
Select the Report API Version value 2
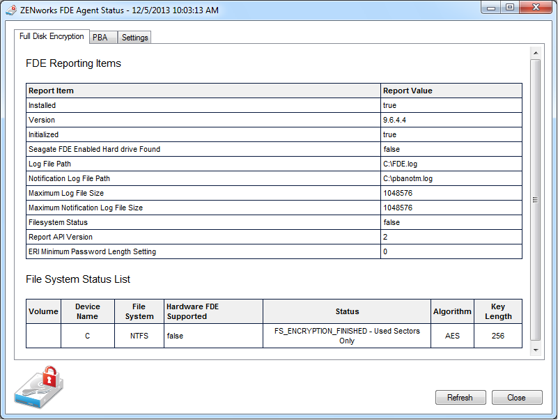pos(385,237)
